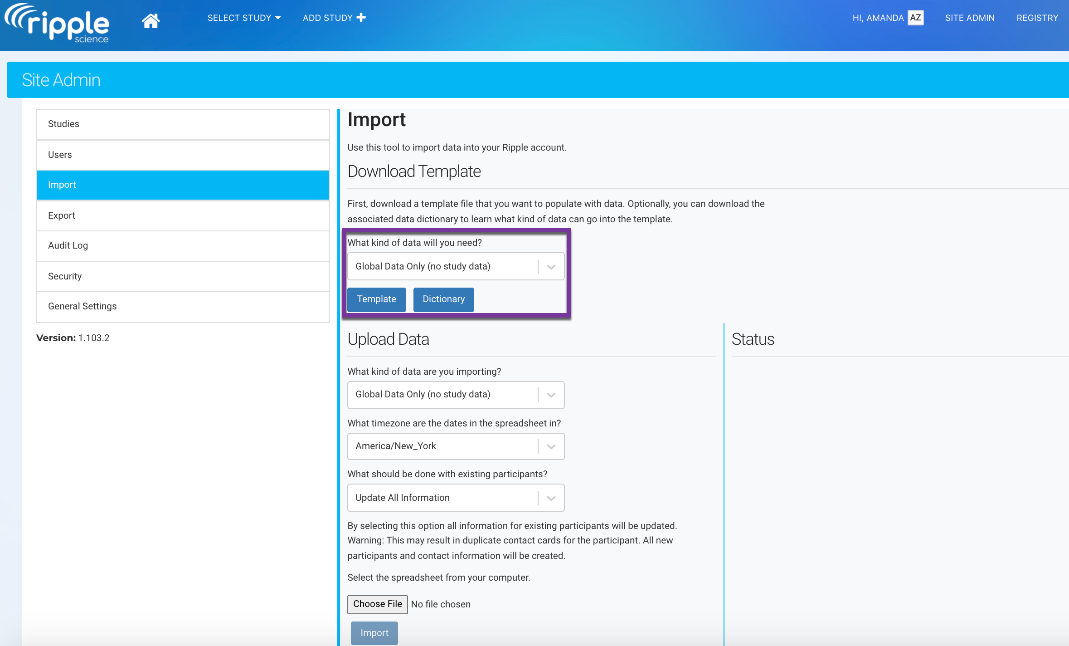Click the Registry link in header
Image resolution: width=1069 pixels, height=646 pixels.
tap(1037, 18)
